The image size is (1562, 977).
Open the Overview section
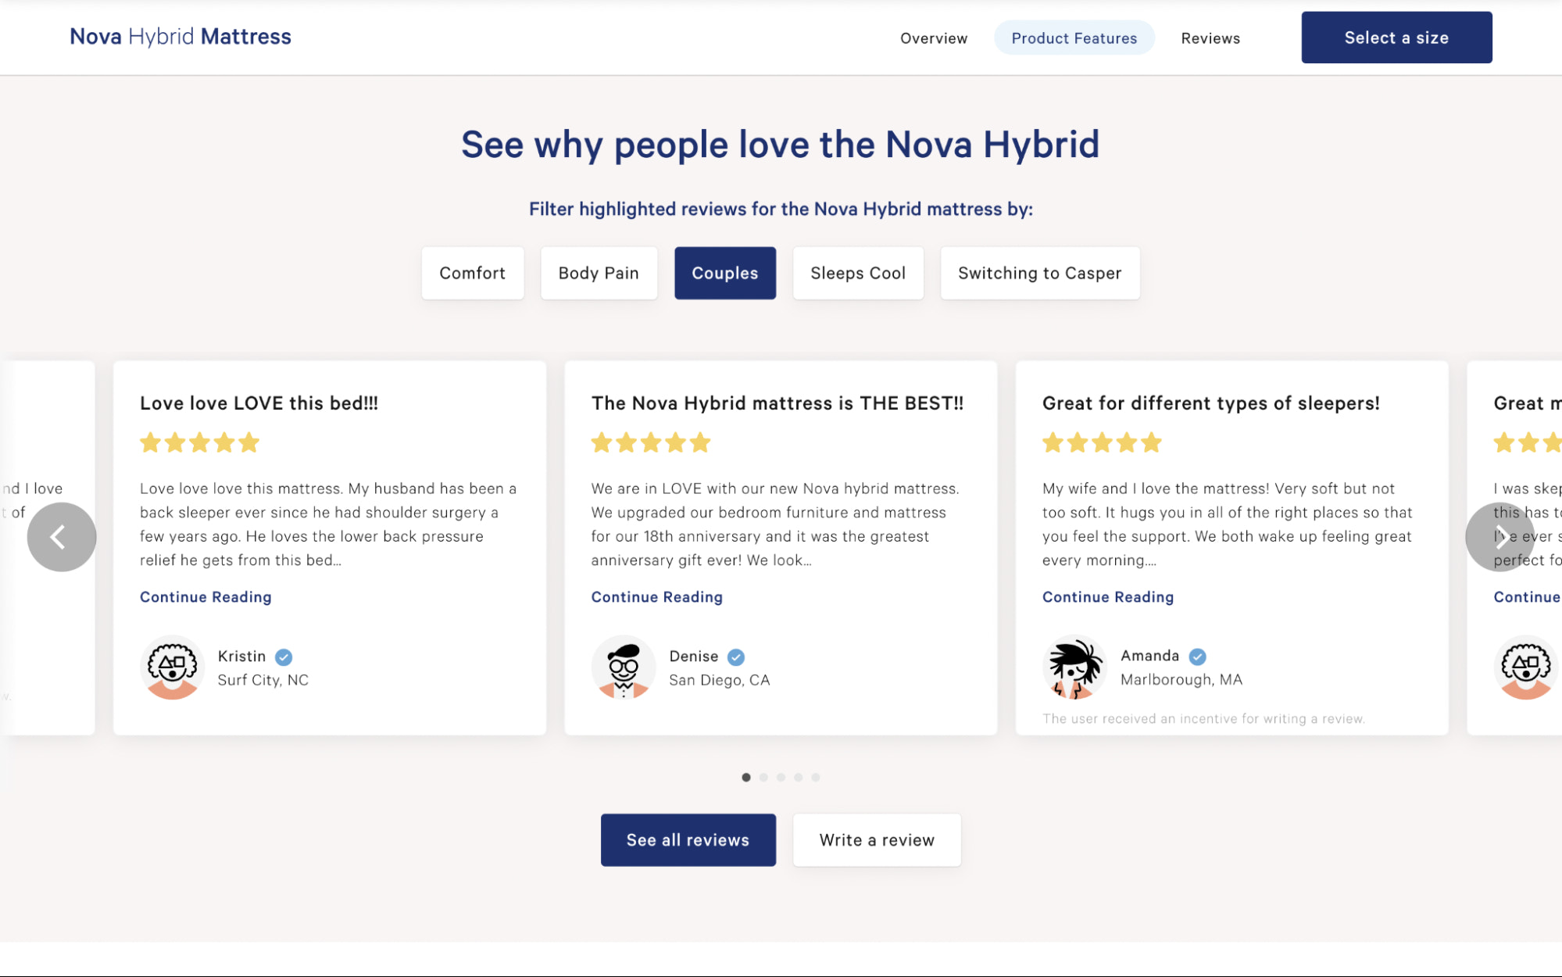tap(934, 38)
